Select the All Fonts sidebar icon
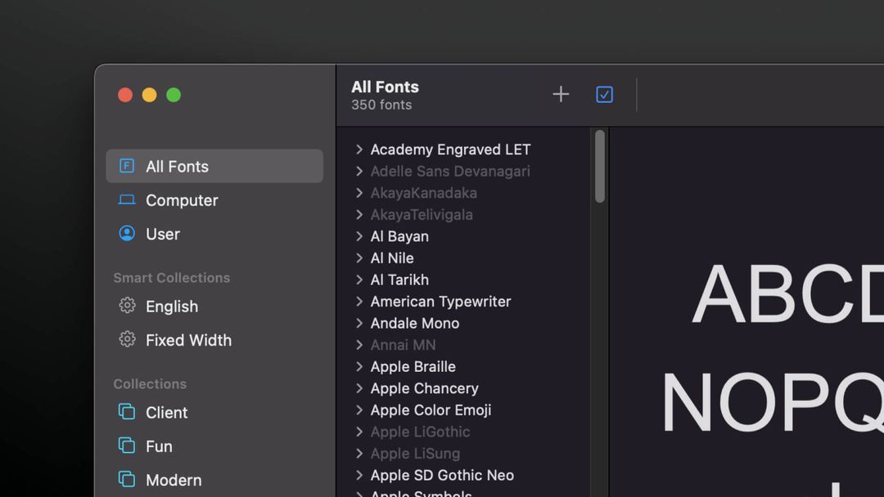This screenshot has height=497, width=884. click(127, 166)
